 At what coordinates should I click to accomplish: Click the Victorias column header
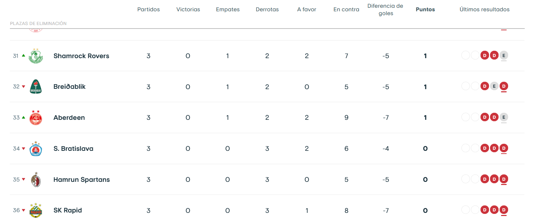tap(188, 10)
